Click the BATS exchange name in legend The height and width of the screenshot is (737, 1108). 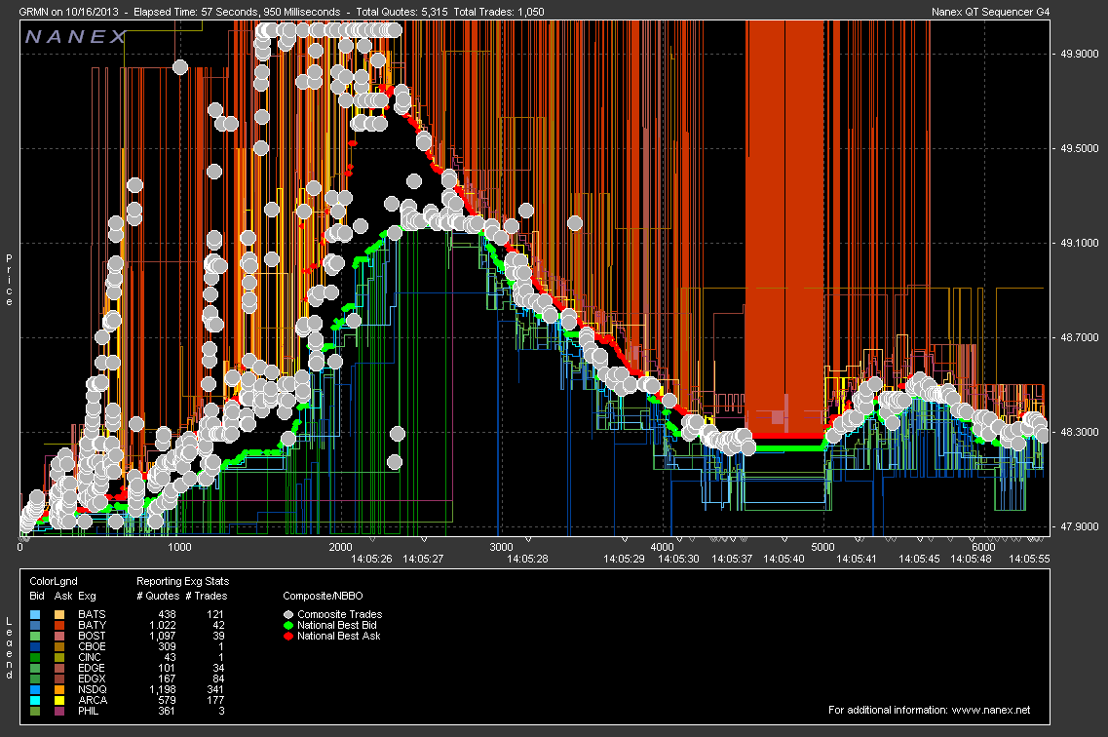click(92, 615)
